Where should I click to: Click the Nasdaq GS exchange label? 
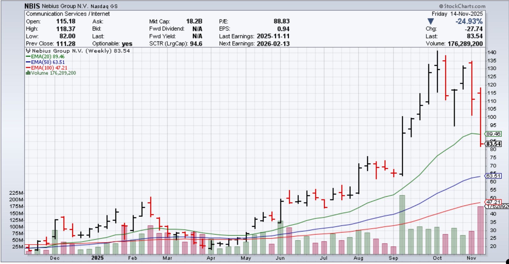[x=103, y=6]
